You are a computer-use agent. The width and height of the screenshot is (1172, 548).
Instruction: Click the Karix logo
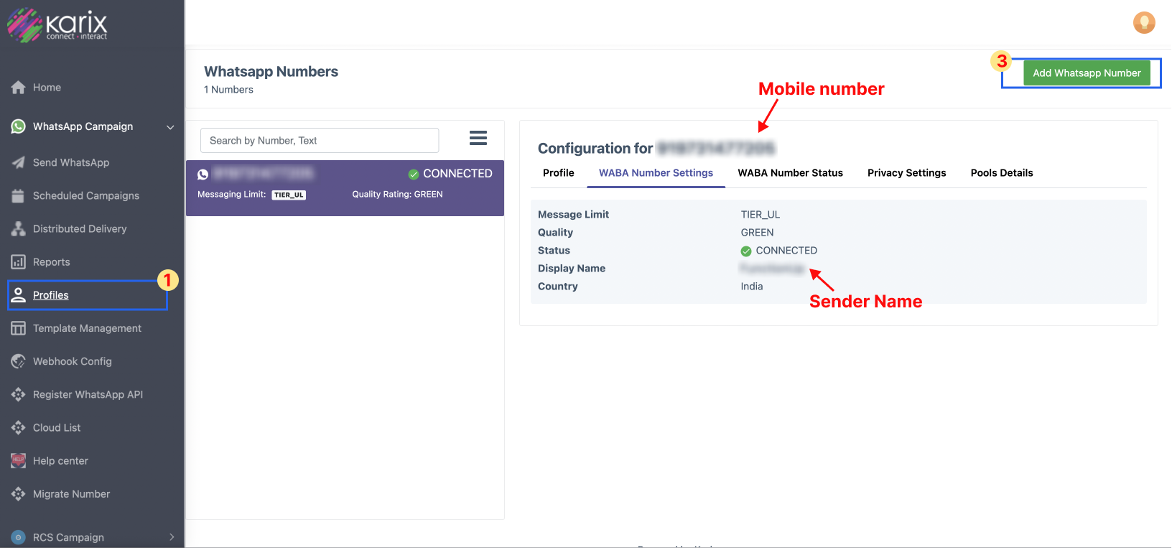click(57, 25)
